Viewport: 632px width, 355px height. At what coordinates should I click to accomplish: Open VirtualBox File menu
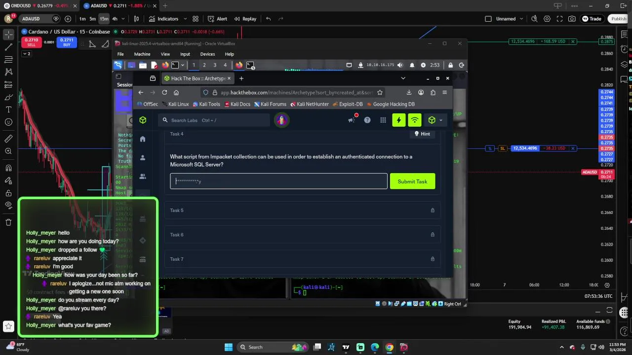click(x=120, y=54)
